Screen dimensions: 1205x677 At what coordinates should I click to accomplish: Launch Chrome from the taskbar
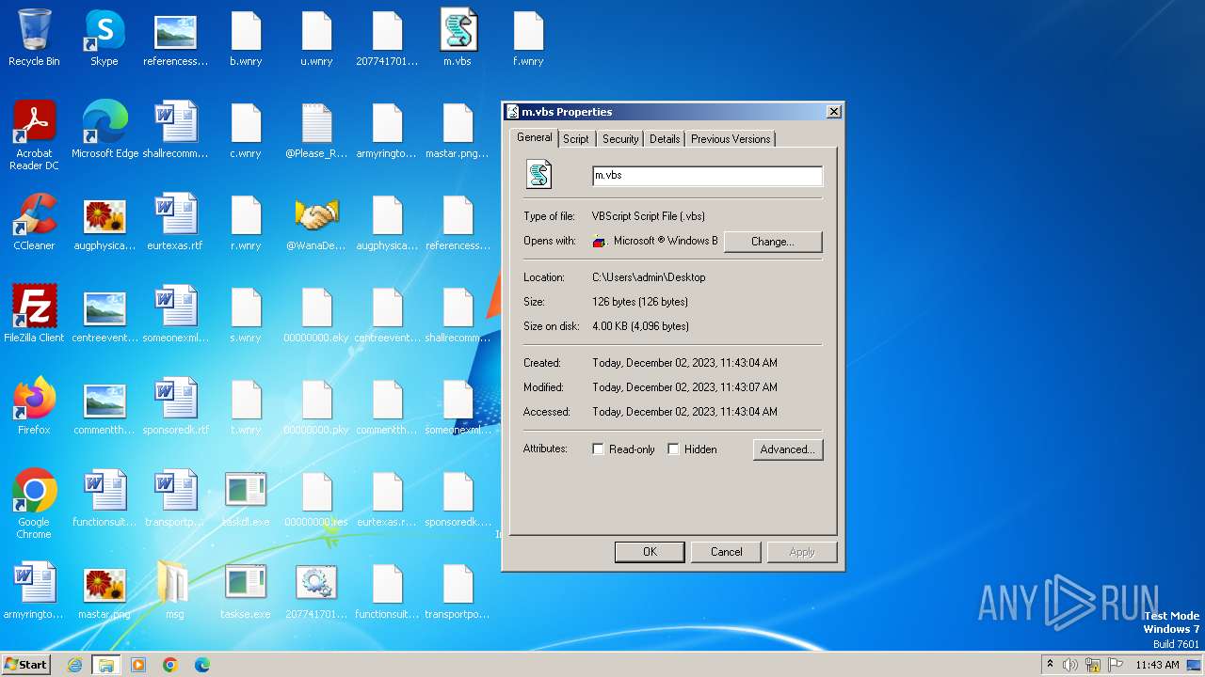[x=170, y=665]
